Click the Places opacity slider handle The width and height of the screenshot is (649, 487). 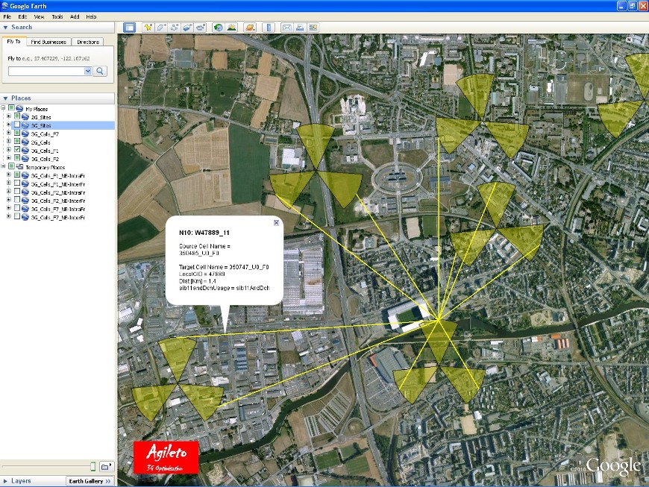coord(93,466)
